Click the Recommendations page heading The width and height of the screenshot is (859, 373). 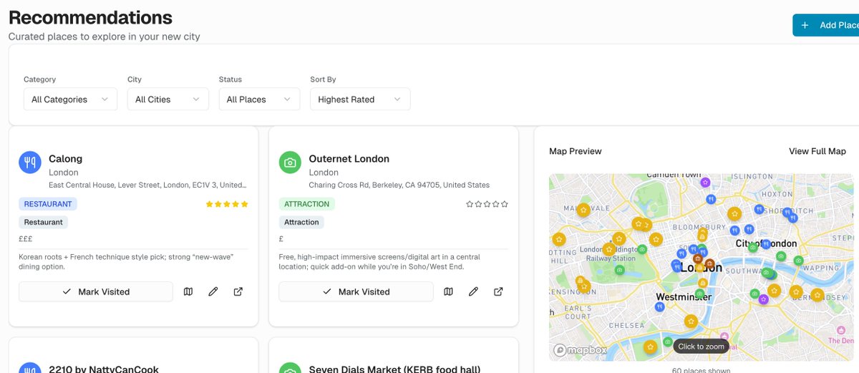pyautogui.click(x=90, y=17)
